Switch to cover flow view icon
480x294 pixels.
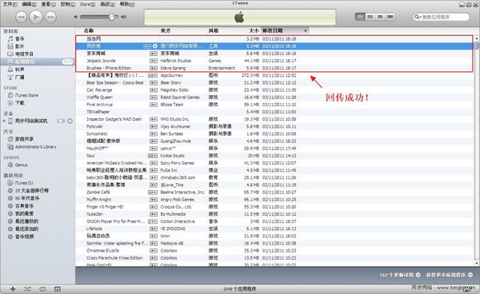tap(390, 17)
